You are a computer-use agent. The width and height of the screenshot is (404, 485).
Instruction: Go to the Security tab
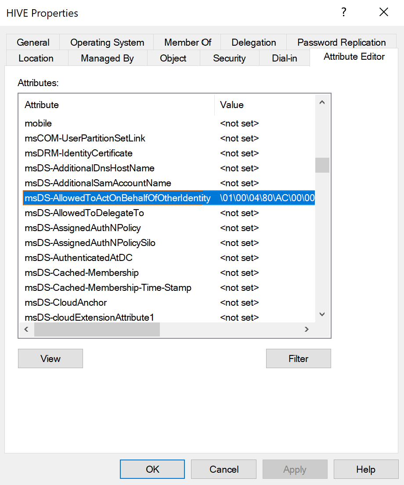point(229,58)
